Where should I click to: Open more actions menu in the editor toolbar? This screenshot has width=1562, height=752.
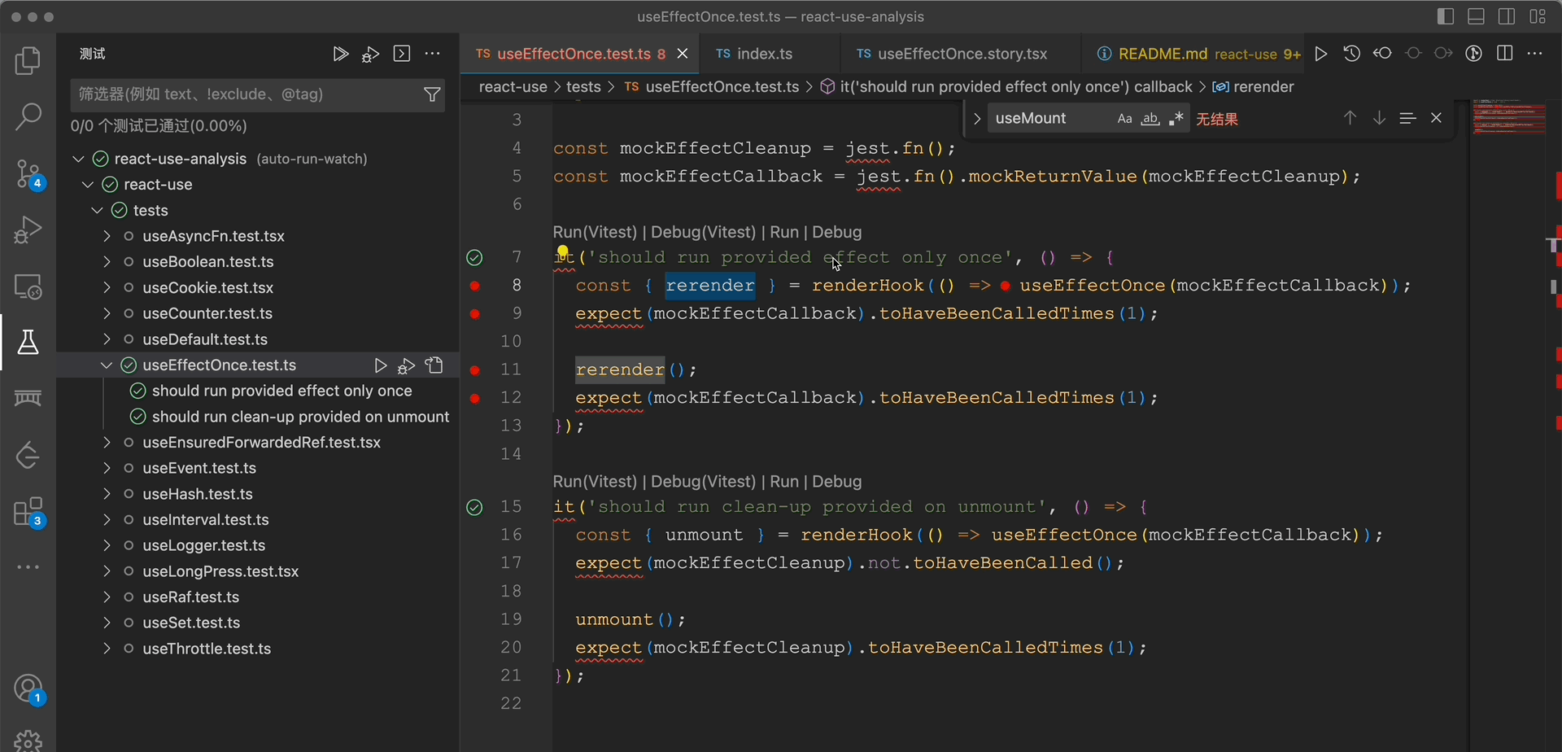click(x=1535, y=54)
